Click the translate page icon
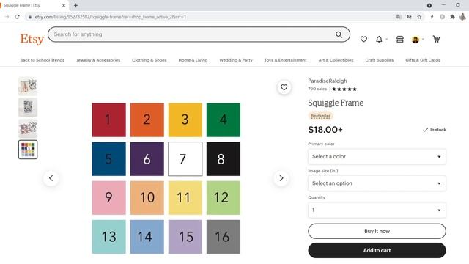The width and height of the screenshot is (469, 264). click(x=399, y=17)
